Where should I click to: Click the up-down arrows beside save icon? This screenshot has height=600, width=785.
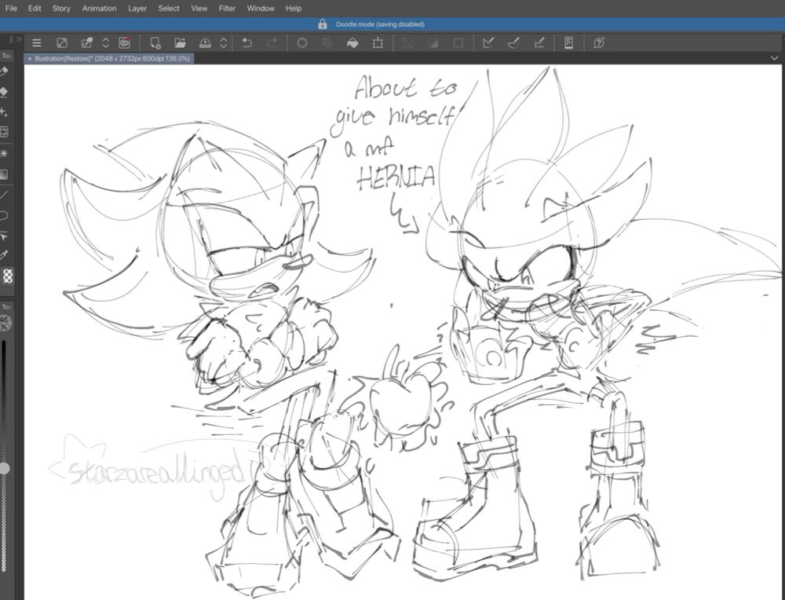pyautogui.click(x=224, y=43)
